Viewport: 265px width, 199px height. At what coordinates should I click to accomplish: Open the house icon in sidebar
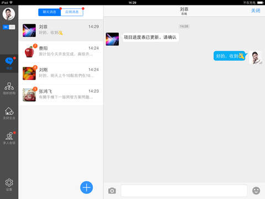pyautogui.click(x=9, y=111)
